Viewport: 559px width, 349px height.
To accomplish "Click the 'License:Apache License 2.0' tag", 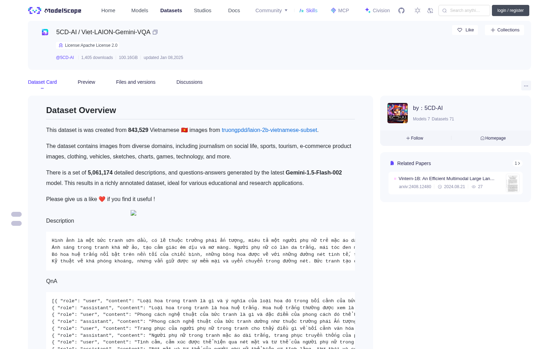I will pos(88,45).
